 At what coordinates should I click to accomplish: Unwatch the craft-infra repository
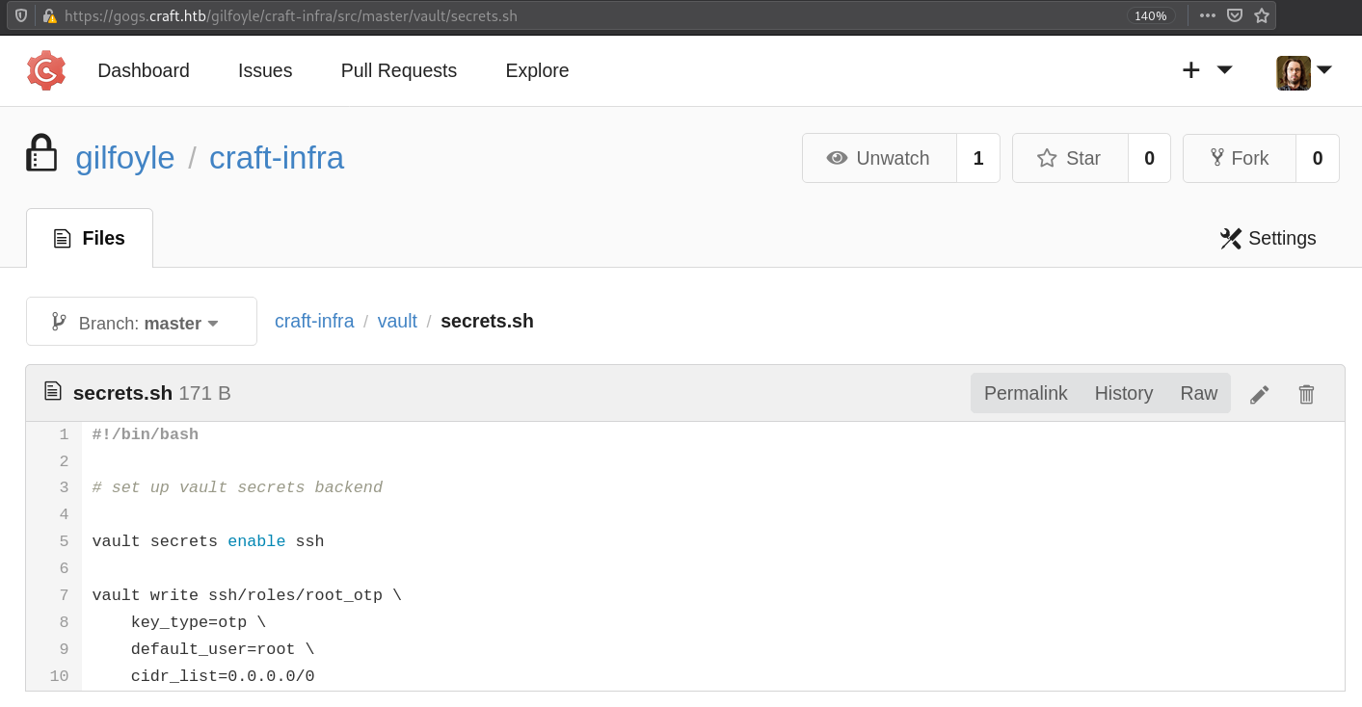coord(879,158)
